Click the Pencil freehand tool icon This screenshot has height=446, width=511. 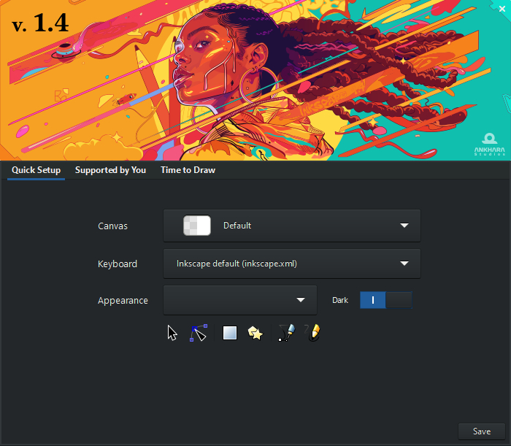coord(312,333)
